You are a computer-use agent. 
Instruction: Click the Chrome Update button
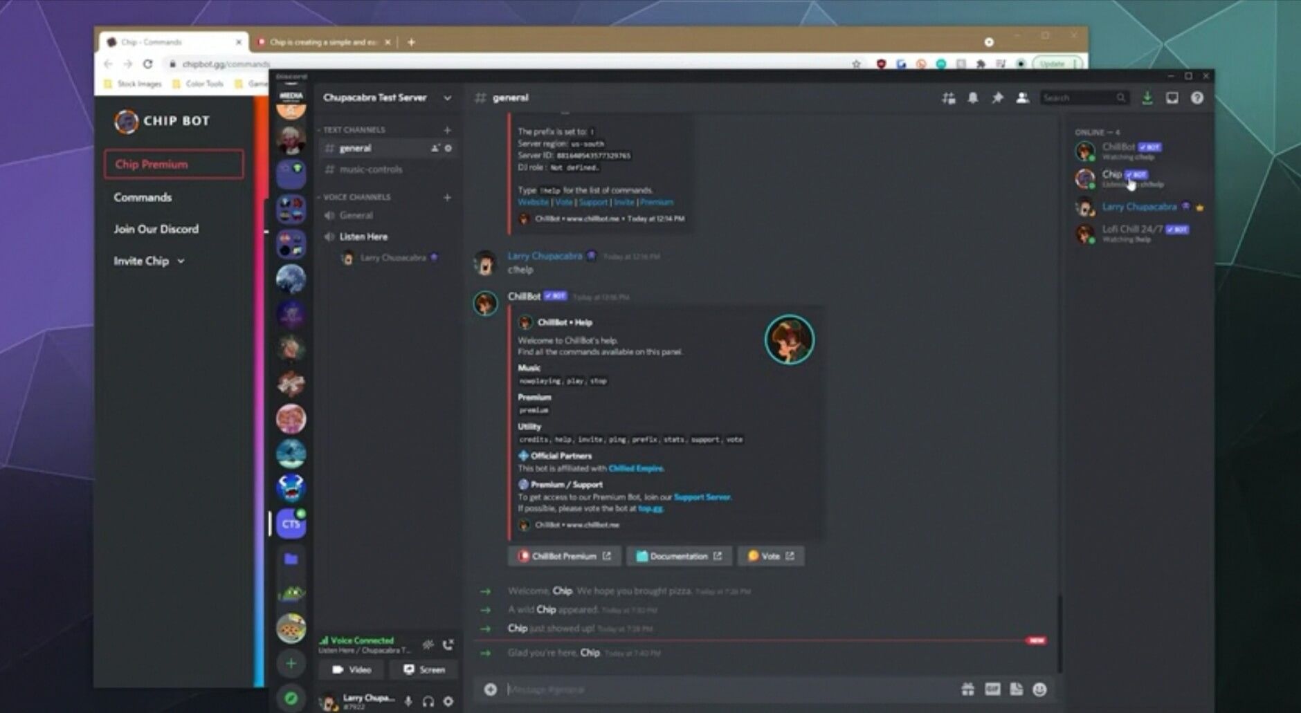1056,64
